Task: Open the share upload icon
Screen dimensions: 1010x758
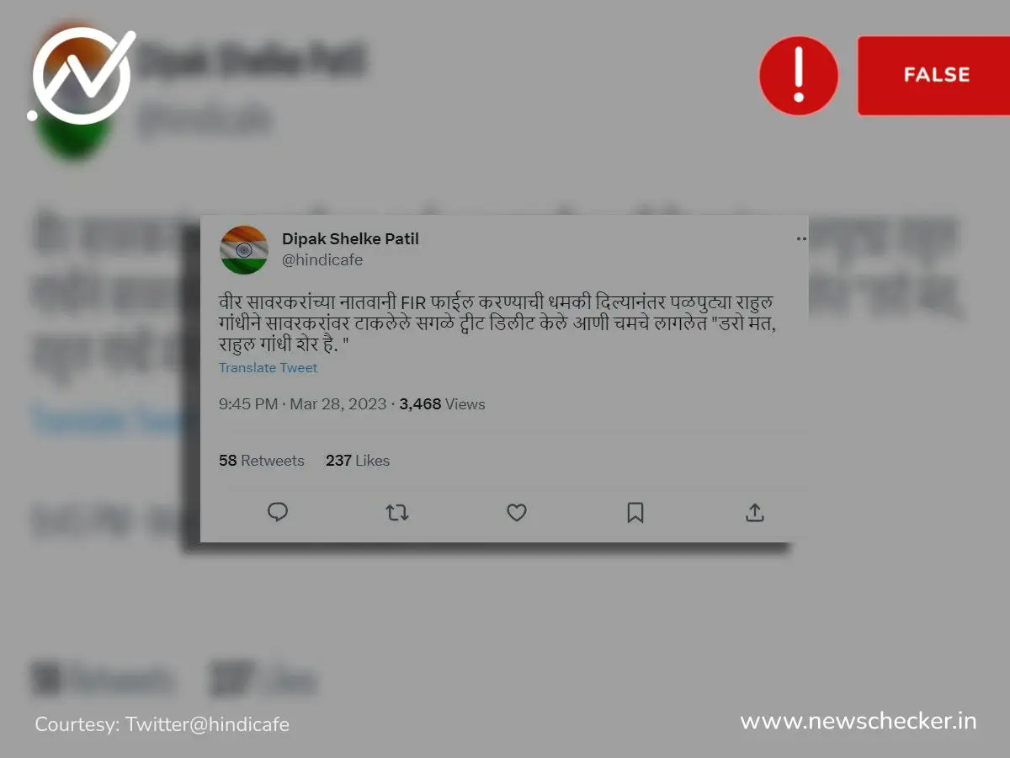Action: 755,512
